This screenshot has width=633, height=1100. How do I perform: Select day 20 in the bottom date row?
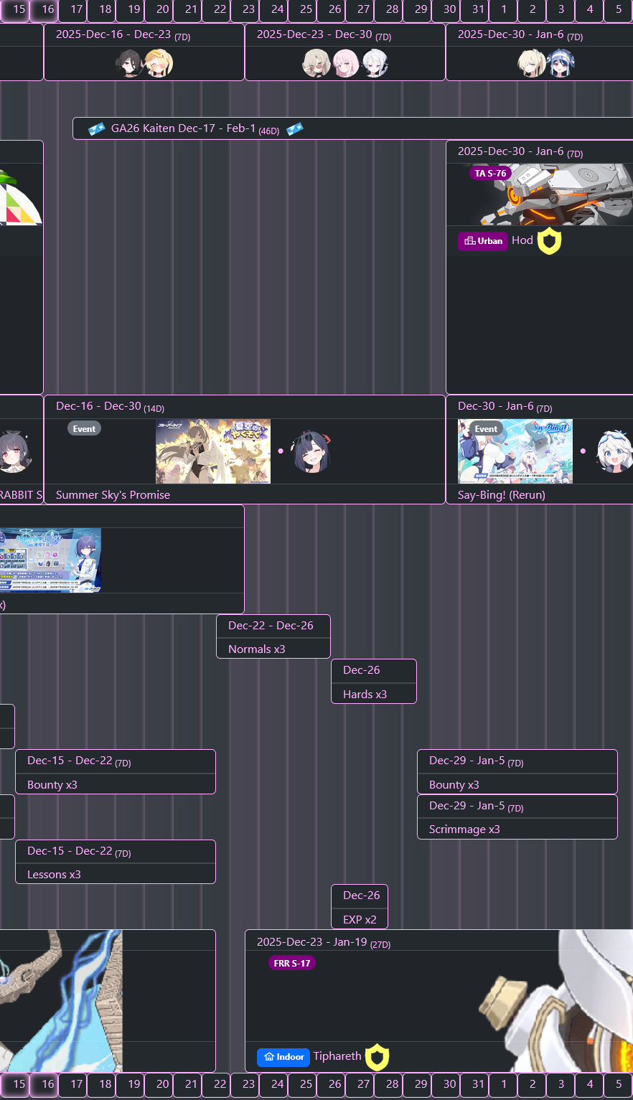159,1085
